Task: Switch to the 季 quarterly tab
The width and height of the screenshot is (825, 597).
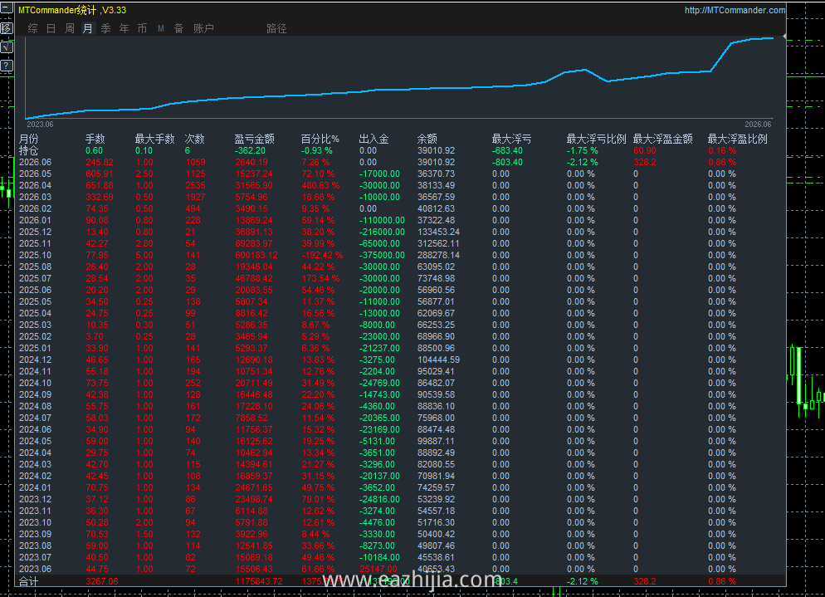Action: [105, 28]
